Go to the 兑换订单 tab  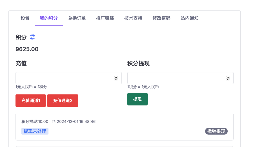pos(77,18)
